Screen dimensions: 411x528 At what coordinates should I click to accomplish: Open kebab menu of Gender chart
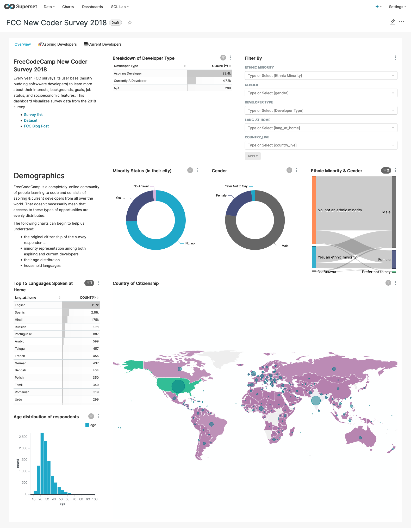click(x=296, y=170)
